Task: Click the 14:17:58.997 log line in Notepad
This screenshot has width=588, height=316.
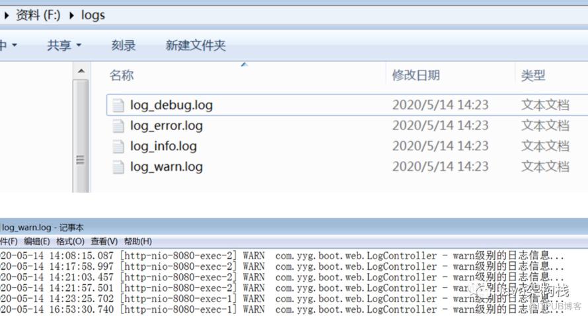Action: click(282, 267)
